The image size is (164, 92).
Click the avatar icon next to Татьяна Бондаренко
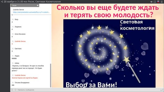click(x=13, y=83)
